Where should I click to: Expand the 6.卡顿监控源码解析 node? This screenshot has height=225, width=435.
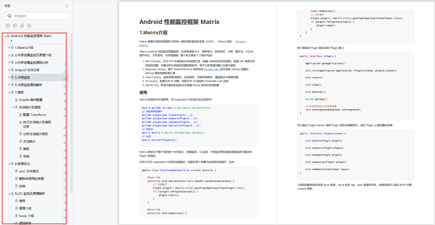click(x=9, y=85)
